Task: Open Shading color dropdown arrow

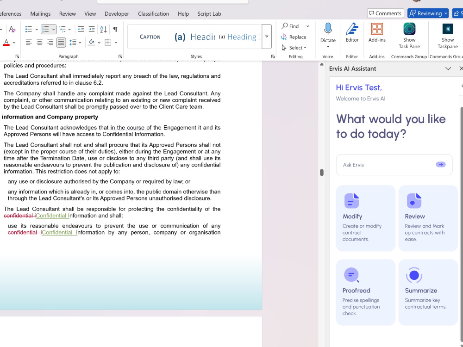Action: tap(99, 43)
